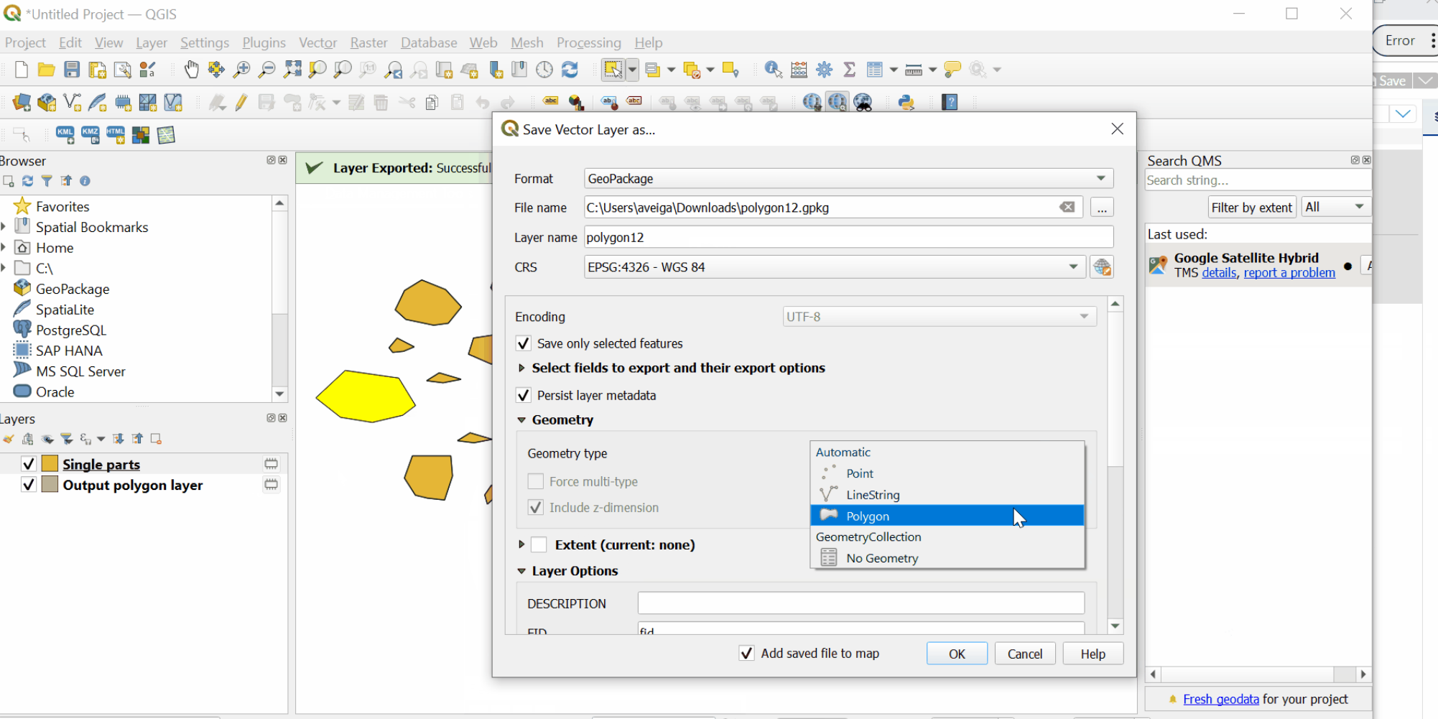Open the CRS EPSG:4326 dropdown
The width and height of the screenshot is (1438, 719).
click(835, 267)
